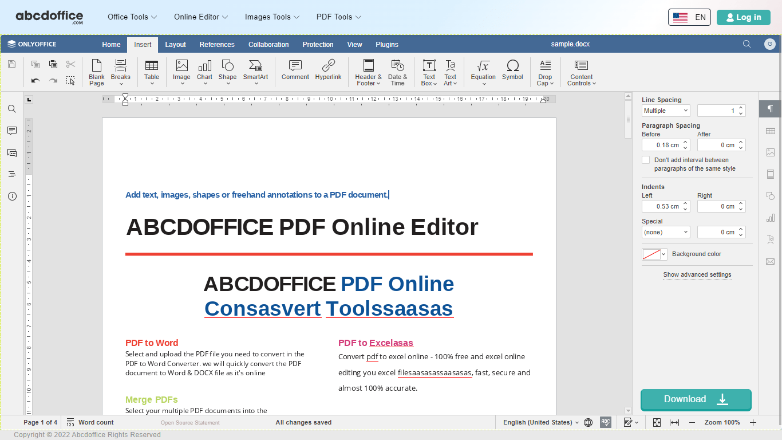This screenshot has height=440, width=782.
Task: Select track changes toggle in status bar
Action: click(629, 422)
